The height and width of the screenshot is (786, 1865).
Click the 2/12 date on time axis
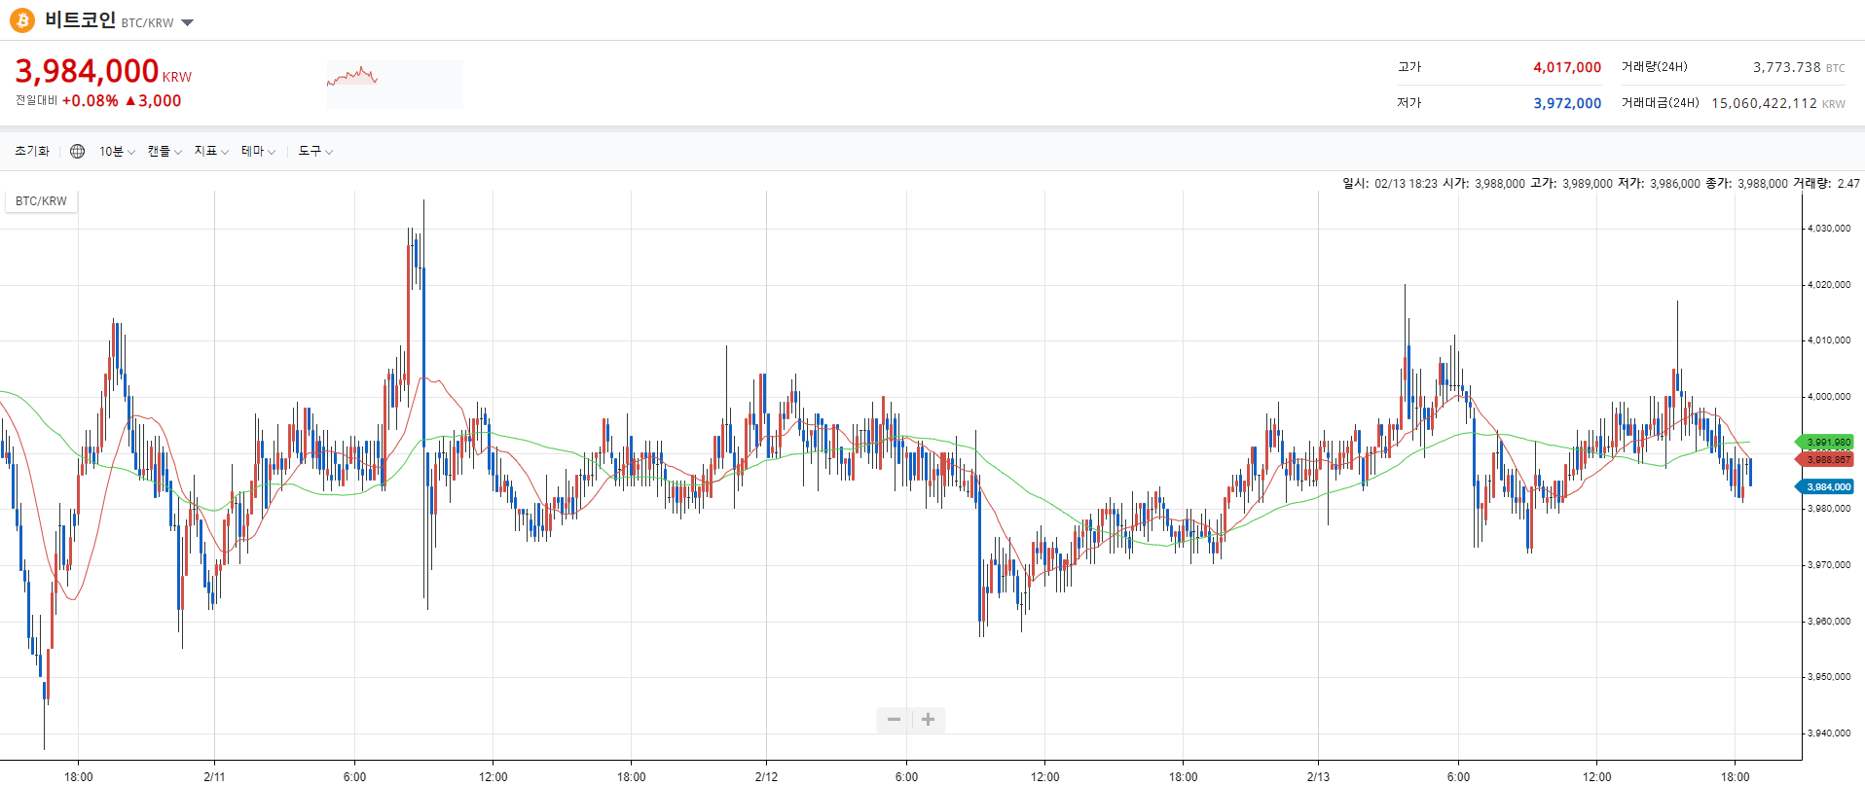766,776
